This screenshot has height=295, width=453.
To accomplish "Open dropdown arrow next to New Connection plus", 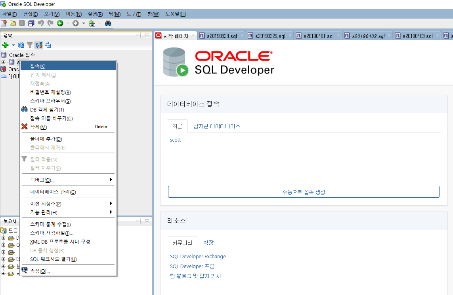I will pos(13,45).
